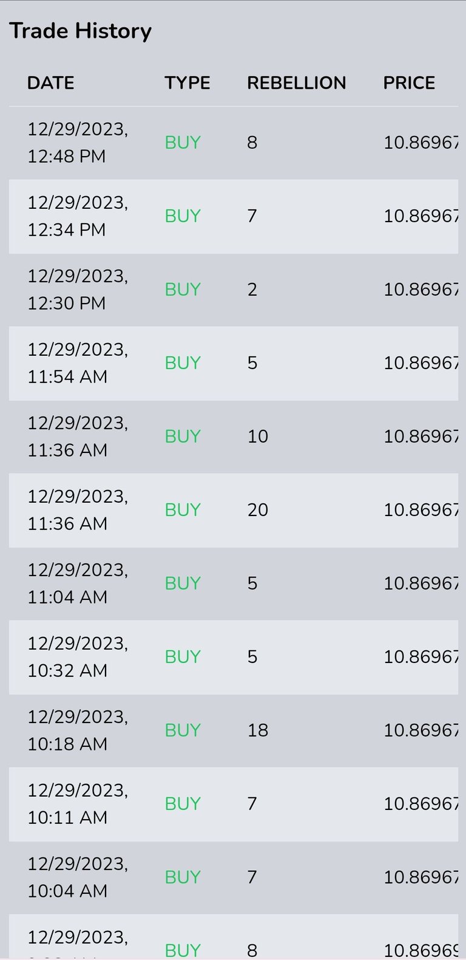Viewport: 466px width, 960px height.
Task: Open the 10:32 AM trade entry
Action: click(234, 657)
